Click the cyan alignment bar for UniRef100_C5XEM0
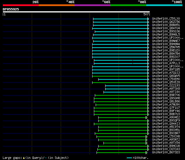The image size is (185, 160). tap(123, 80)
